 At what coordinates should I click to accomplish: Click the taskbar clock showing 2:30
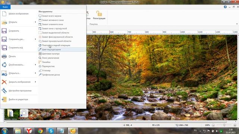(231, 131)
